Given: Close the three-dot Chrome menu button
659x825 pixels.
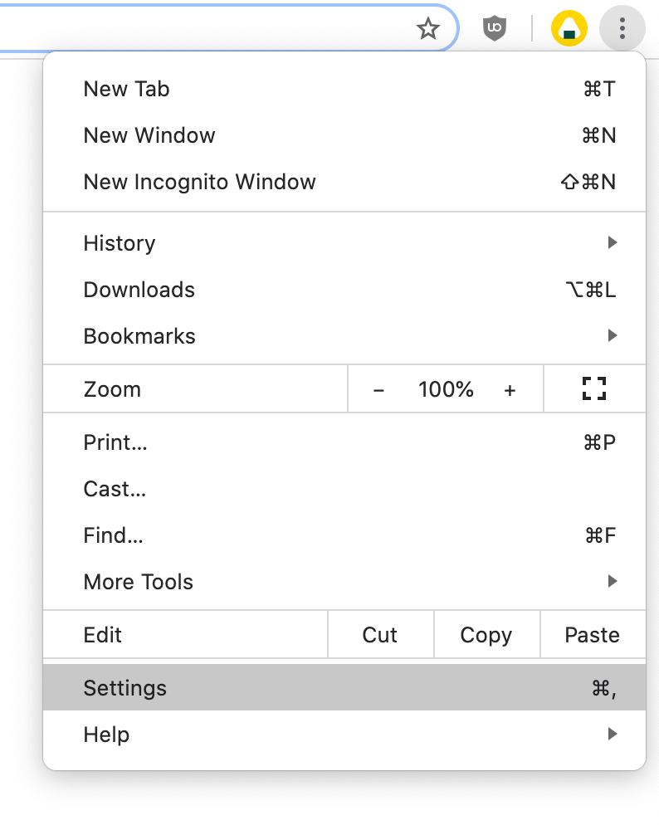Looking at the screenshot, I should point(622,28).
